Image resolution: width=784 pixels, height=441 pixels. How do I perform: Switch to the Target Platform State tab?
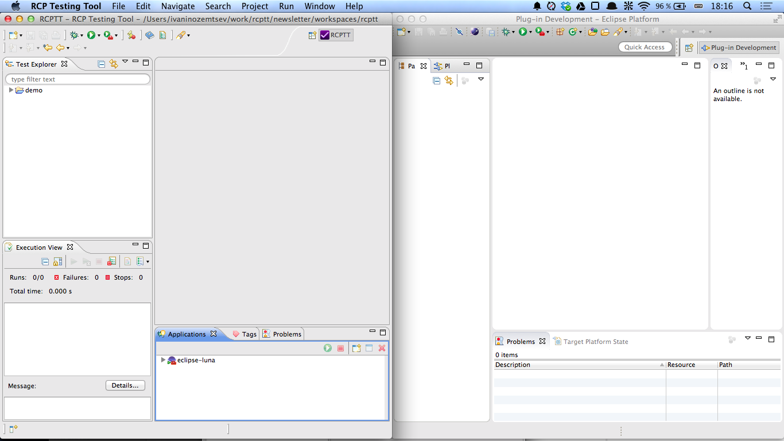591,342
